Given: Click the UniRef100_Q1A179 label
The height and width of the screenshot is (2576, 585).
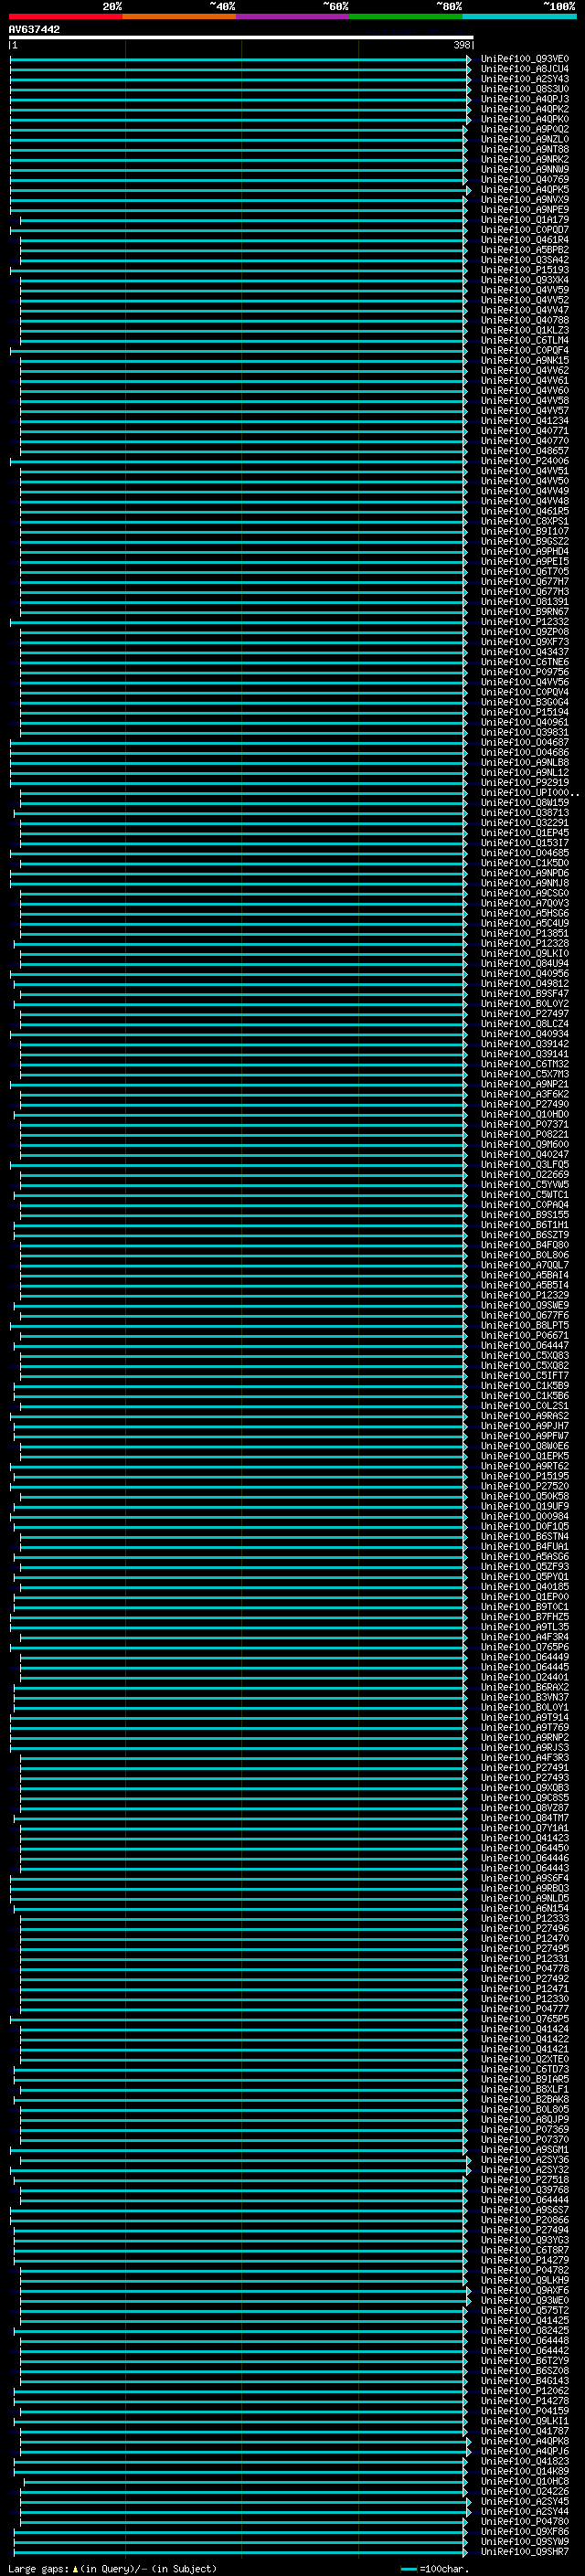Looking at the screenshot, I should [x=524, y=220].
